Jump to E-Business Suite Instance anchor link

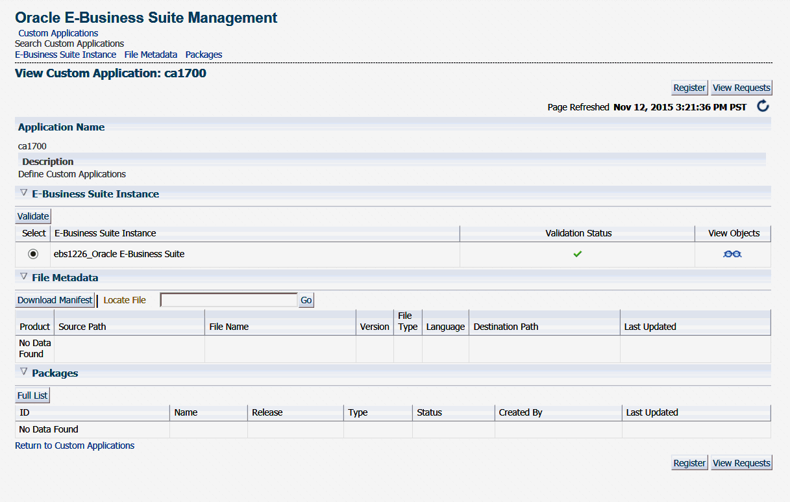click(x=66, y=55)
